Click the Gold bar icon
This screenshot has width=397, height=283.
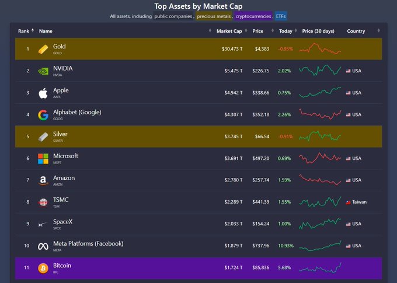(43, 49)
